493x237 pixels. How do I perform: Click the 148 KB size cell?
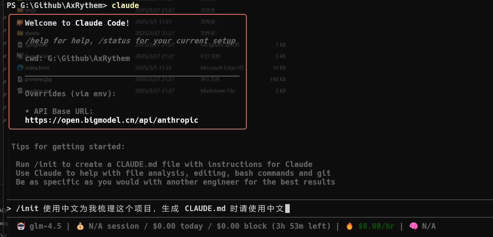click(x=278, y=79)
